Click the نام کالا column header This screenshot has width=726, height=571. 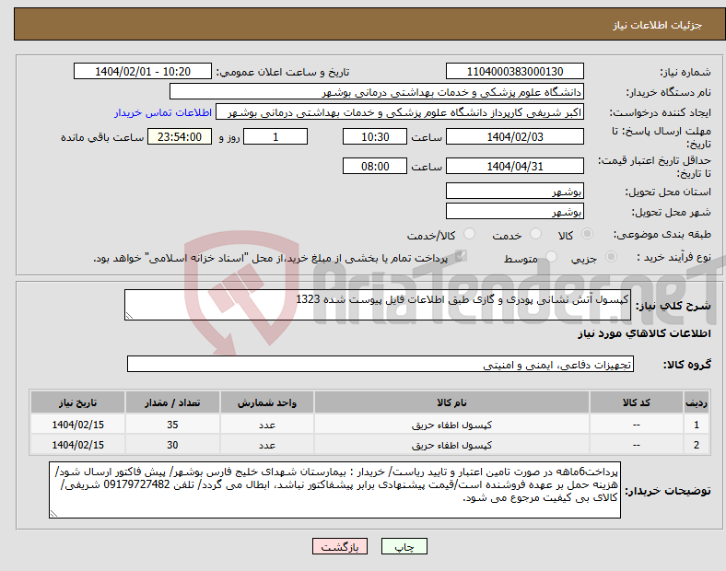click(451, 402)
